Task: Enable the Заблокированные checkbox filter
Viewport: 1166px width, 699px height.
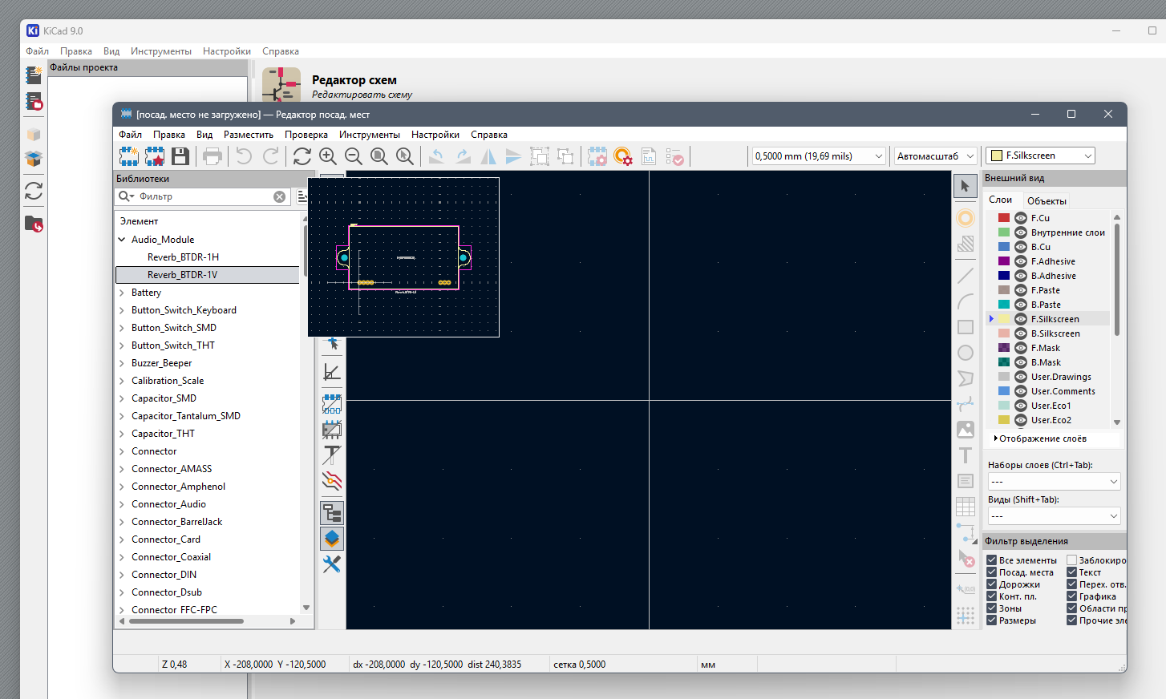Action: (x=1071, y=560)
